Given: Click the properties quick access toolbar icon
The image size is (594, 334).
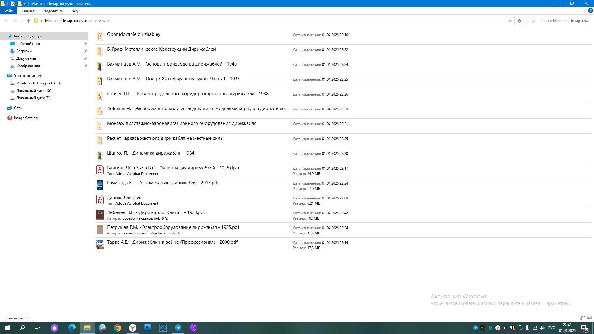Looking at the screenshot, I should coord(12,3).
